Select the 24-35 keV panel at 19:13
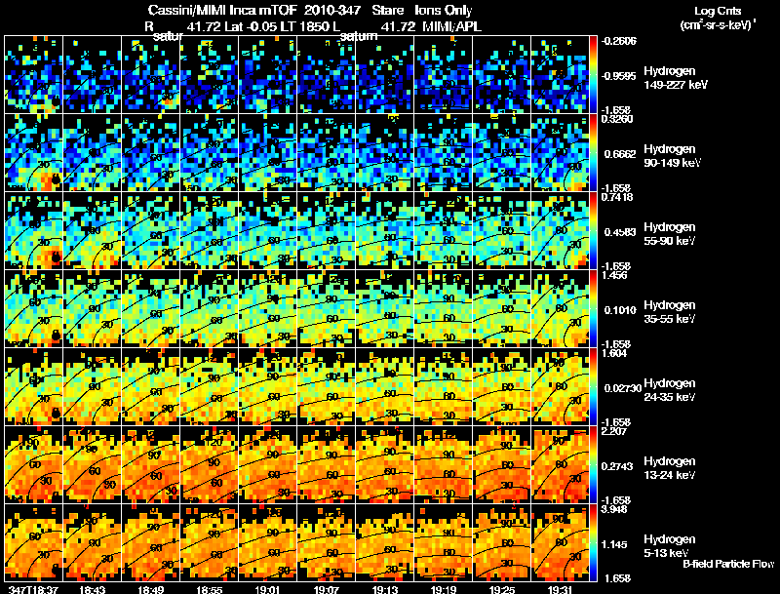Image resolution: width=780 pixels, height=594 pixels. tap(385, 386)
